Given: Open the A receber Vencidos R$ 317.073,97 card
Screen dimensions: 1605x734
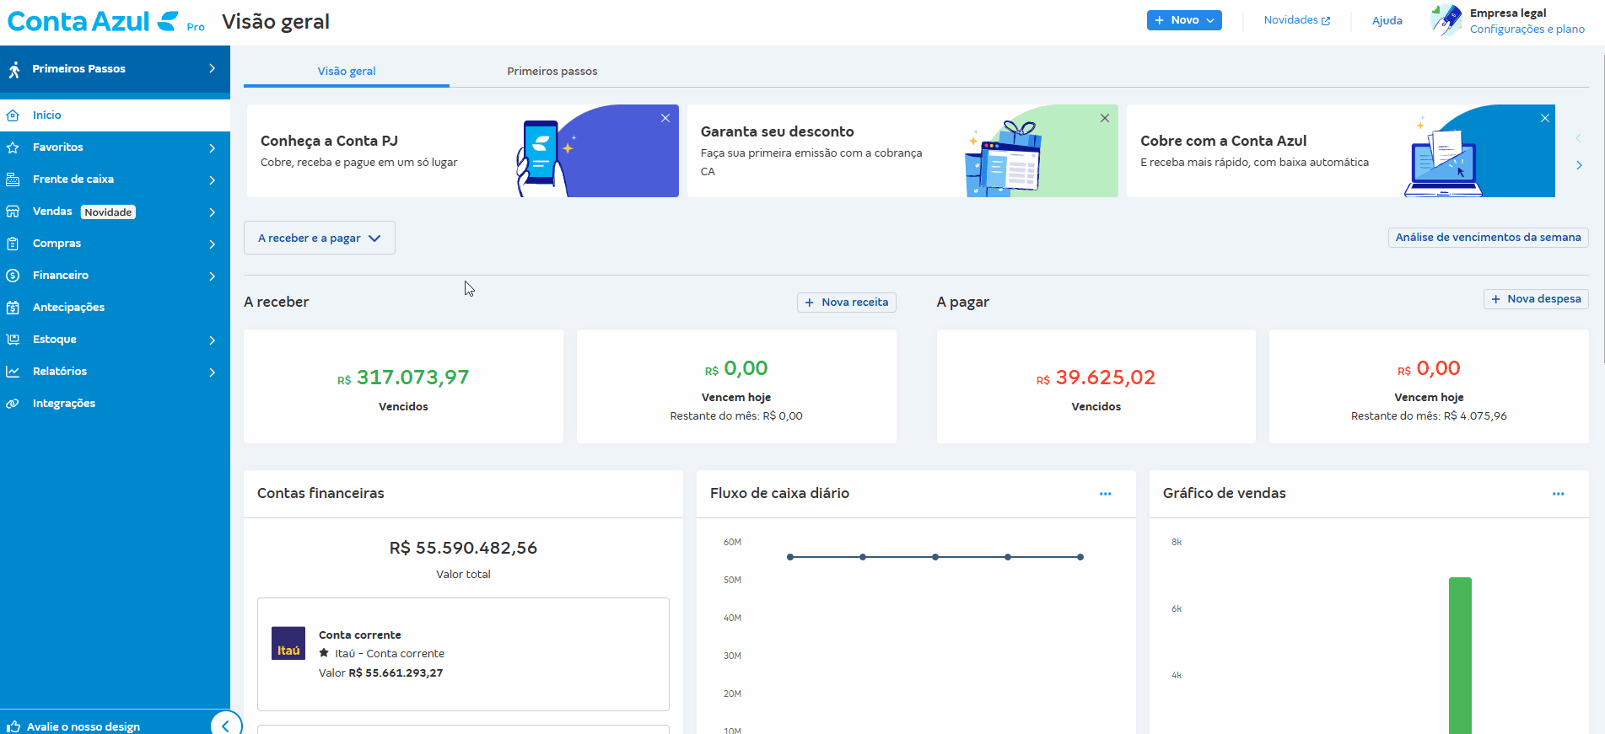Looking at the screenshot, I should 403,386.
